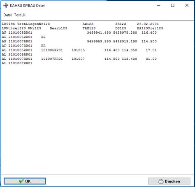
Task: Click the standalone '101007' value
Action: pos(78,59)
